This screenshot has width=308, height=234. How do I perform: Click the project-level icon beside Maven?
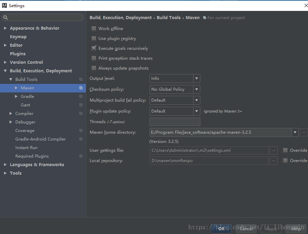(x=81, y=88)
